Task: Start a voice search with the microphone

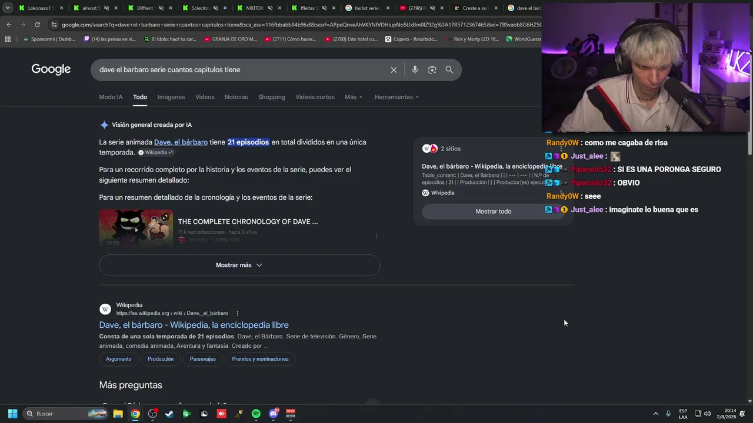Action: 415,70
